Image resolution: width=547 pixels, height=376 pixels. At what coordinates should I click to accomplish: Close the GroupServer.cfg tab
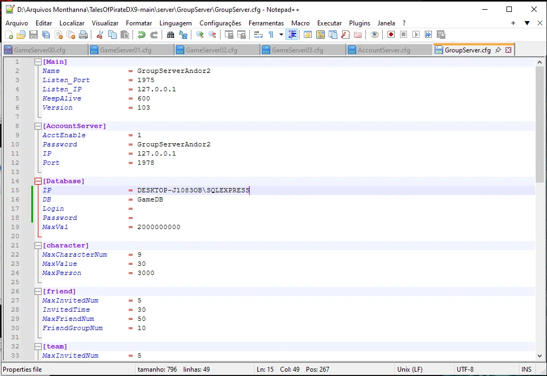point(507,49)
